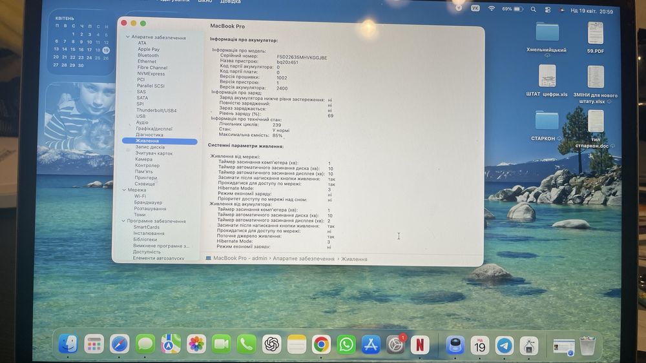646x363 pixels.
Task: Open the green Phone app in Dock
Action: point(246,344)
